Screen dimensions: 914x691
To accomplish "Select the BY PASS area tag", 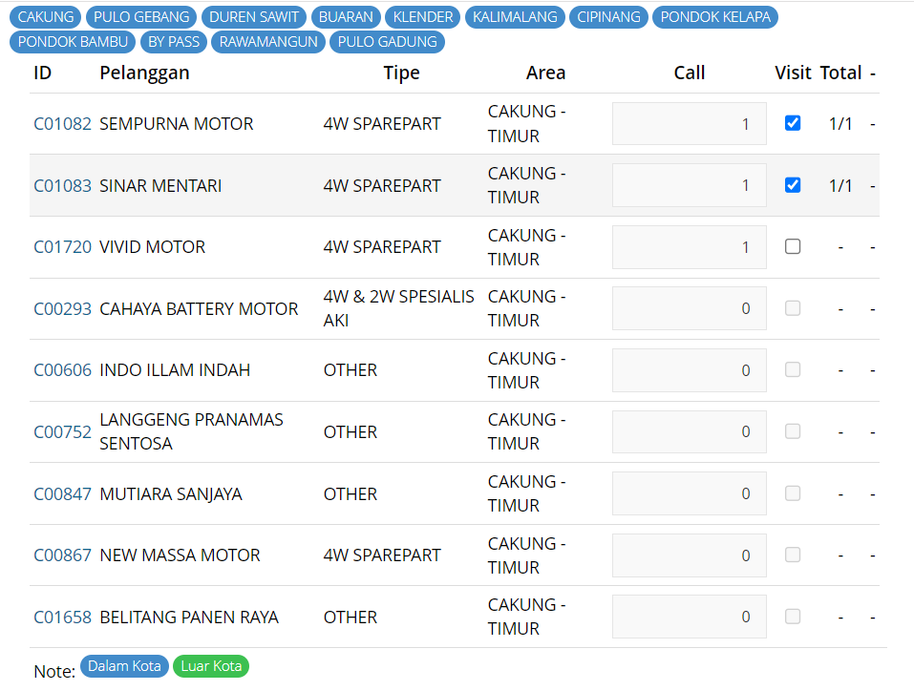I will pyautogui.click(x=173, y=42).
